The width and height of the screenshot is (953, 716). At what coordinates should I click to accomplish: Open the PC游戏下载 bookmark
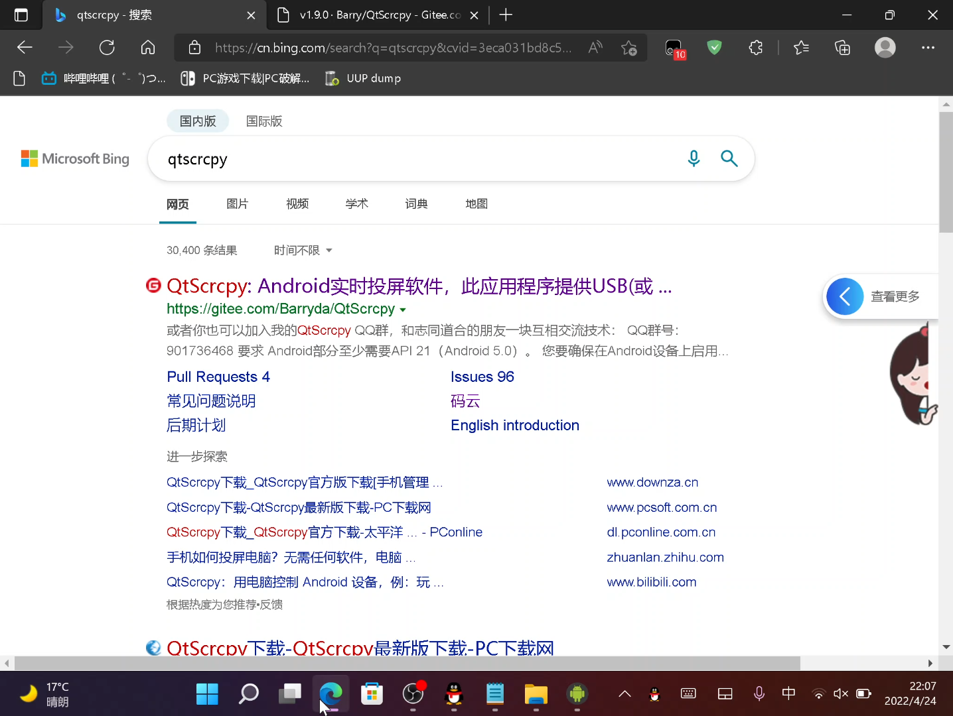245,78
